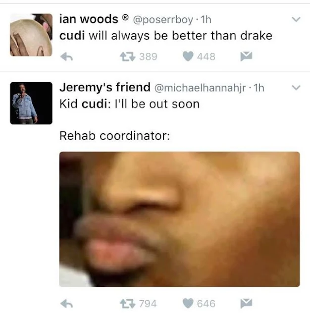Image resolution: width=310 pixels, height=317 pixels.
Task: Send ian woods' tweet via direct message
Action: pyautogui.click(x=246, y=56)
